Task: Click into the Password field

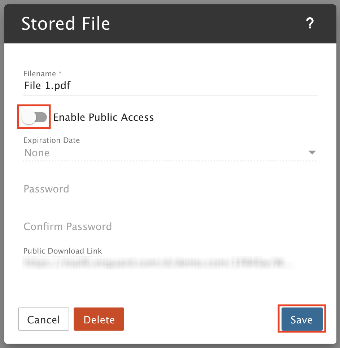Action: [x=170, y=189]
